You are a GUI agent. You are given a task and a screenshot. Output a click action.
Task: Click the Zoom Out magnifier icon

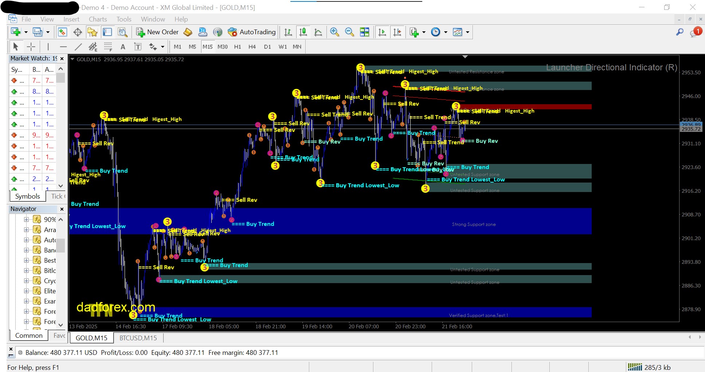pos(349,32)
